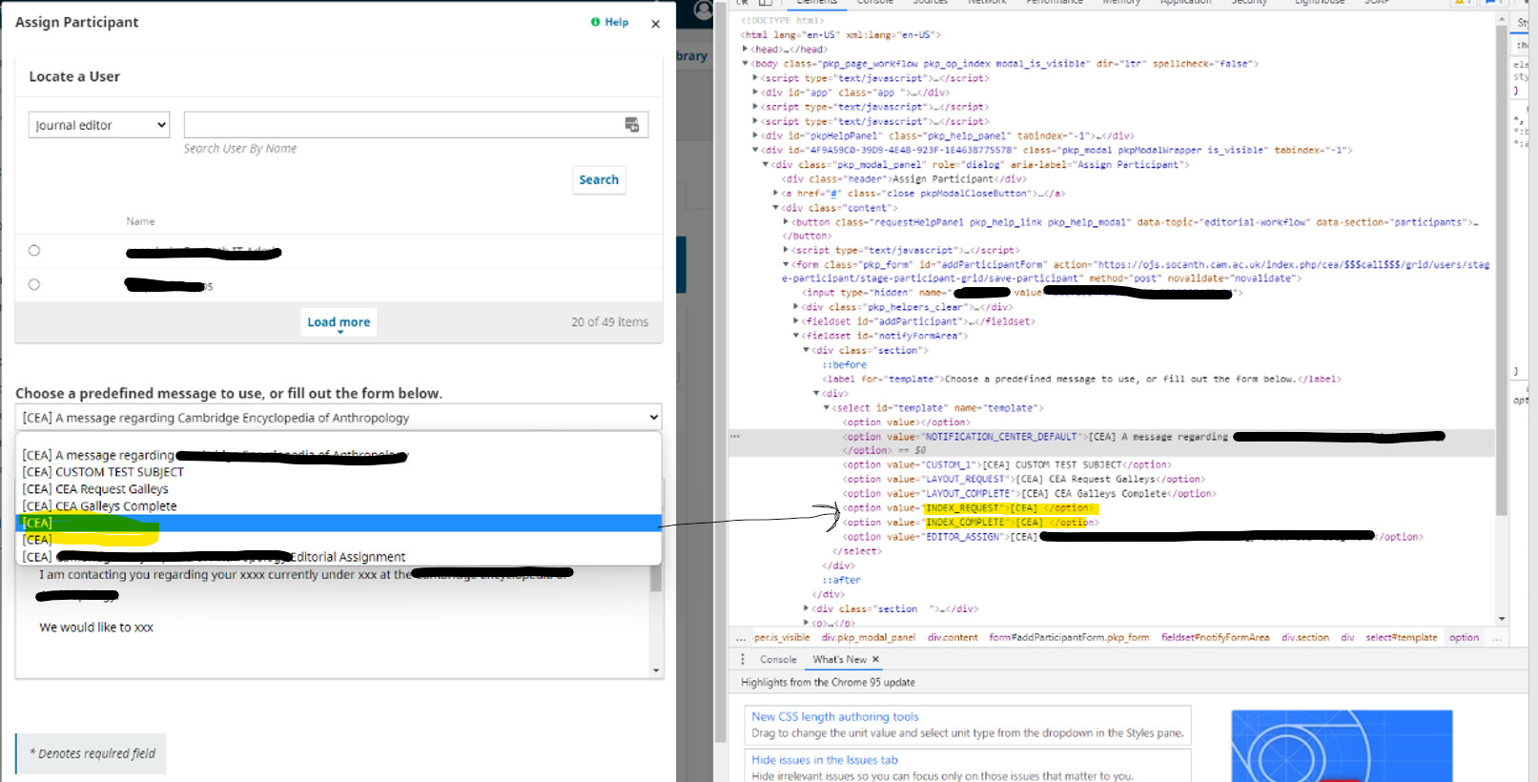The width and height of the screenshot is (1538, 782).
Task: Select the second user radio button
Action: coord(34,284)
